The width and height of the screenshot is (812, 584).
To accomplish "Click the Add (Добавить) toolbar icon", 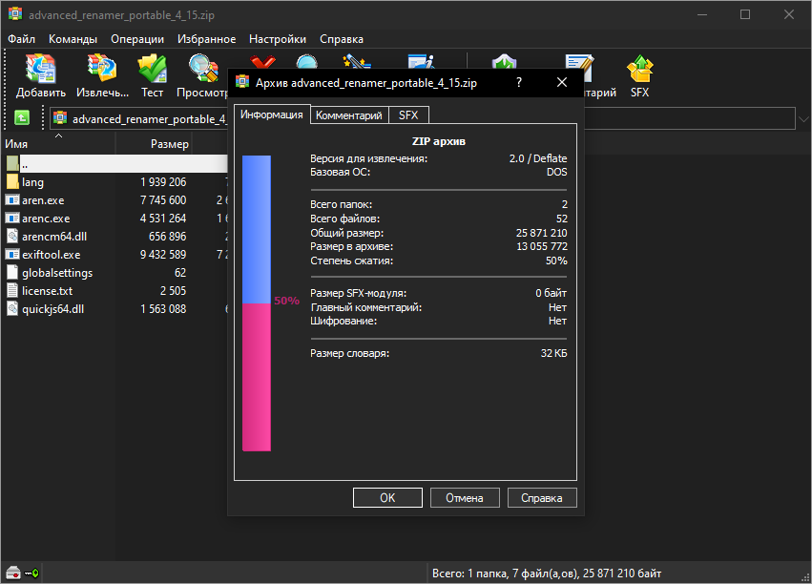I will pos(40,69).
